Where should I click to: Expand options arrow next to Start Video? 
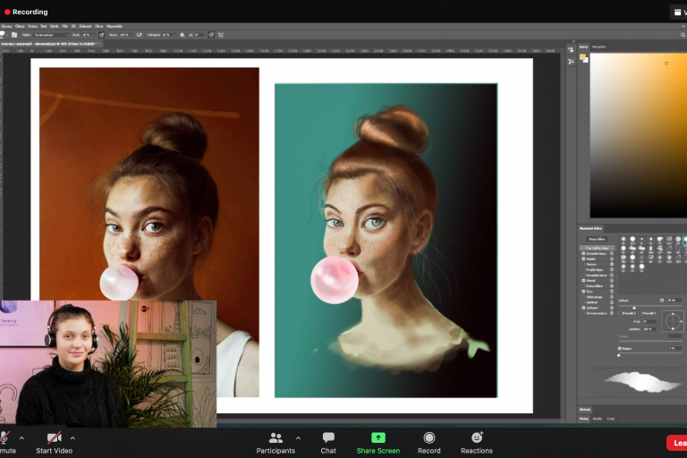point(72,437)
